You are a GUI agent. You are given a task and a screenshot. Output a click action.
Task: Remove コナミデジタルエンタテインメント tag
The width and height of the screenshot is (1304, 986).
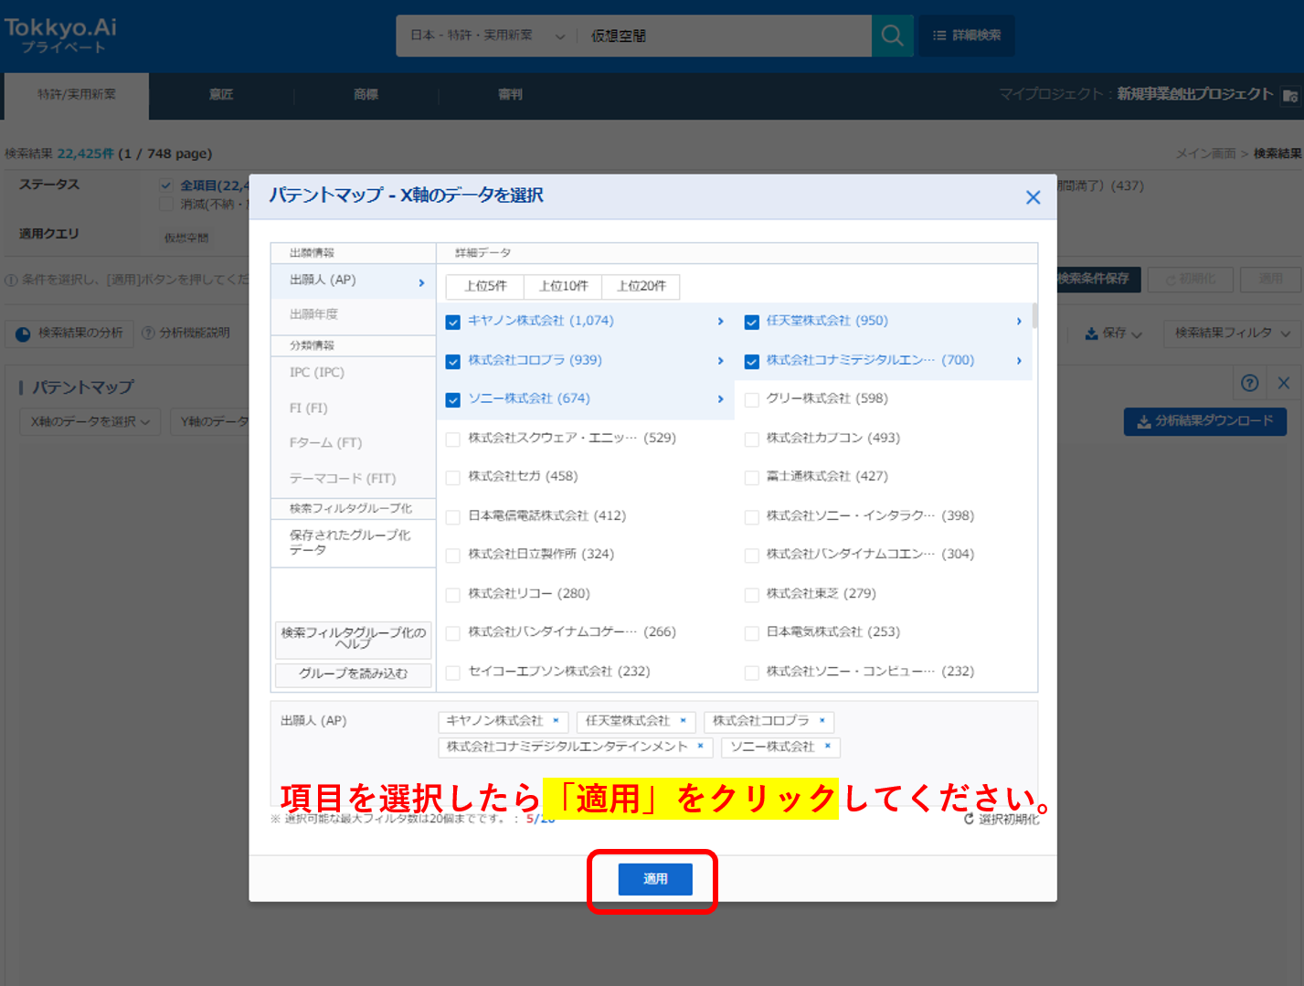[700, 746]
